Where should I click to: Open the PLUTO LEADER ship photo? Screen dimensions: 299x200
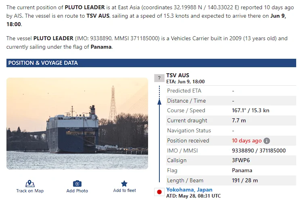(77, 124)
